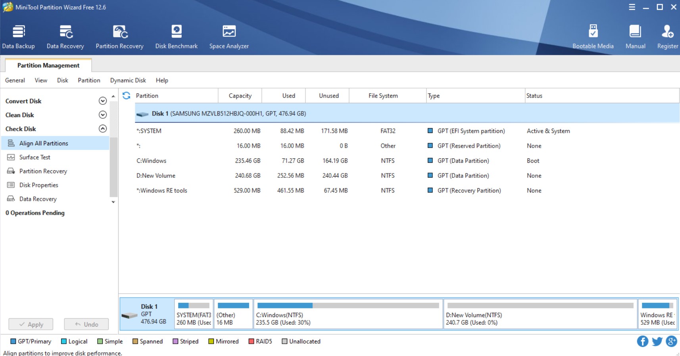Select the (Other) 16 MB block in disk map

click(234, 314)
